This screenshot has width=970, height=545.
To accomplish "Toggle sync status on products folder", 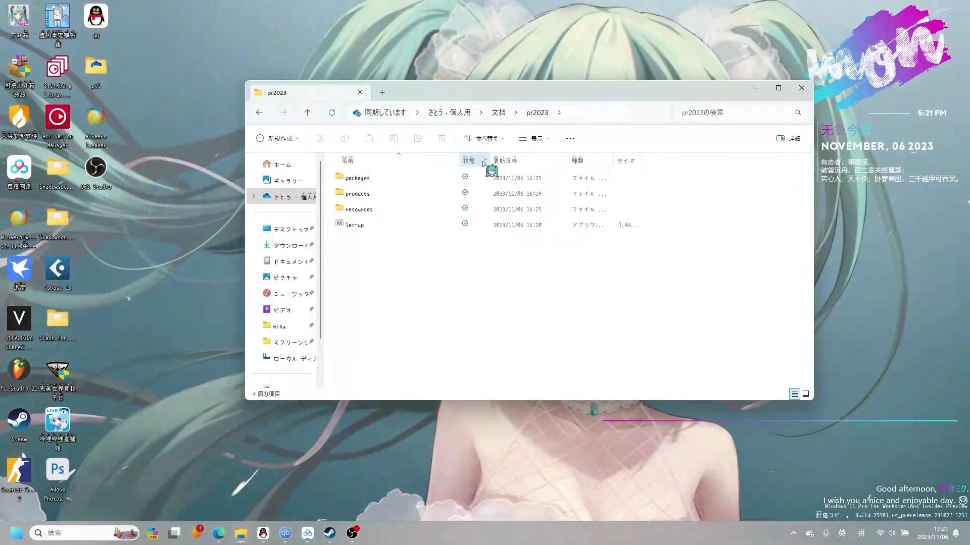I will (x=466, y=193).
